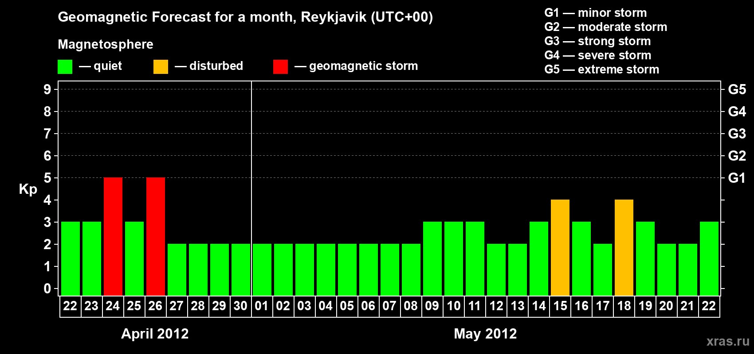The image size is (754, 354).
Task: Click the 'G2 — moderate storm' legend text
Action: click(x=606, y=27)
